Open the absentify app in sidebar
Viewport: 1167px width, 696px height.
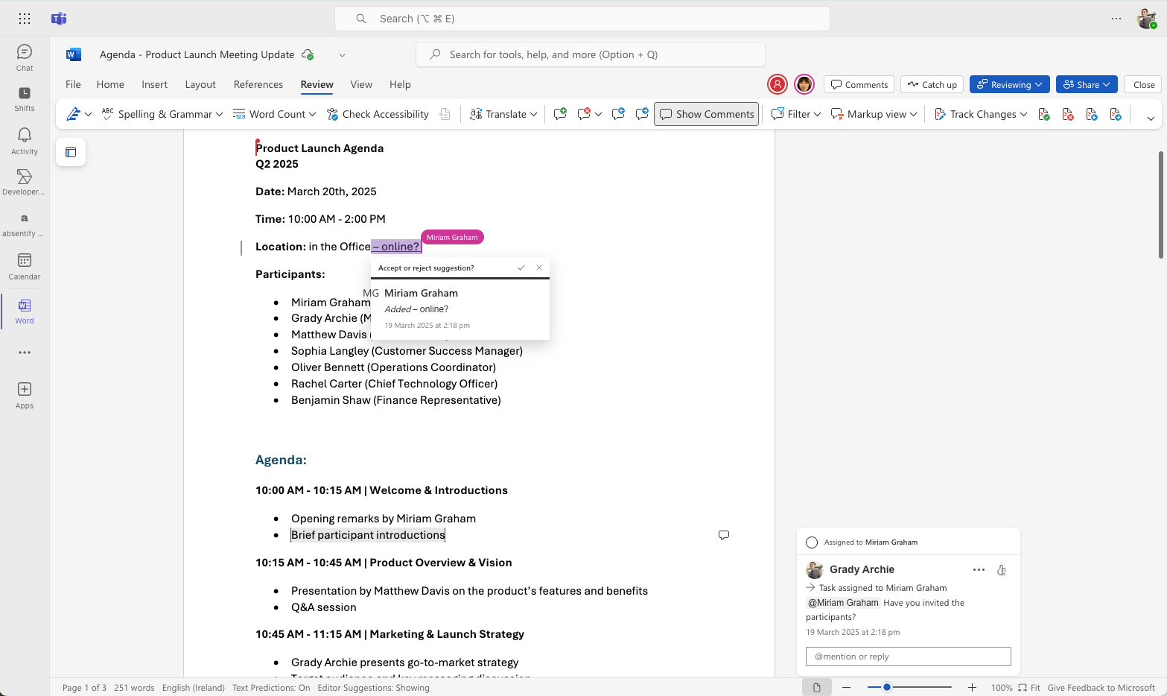tap(25, 224)
